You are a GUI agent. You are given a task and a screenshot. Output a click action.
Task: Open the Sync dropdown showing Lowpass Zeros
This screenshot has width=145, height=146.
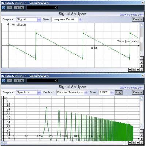(x=67, y=19)
